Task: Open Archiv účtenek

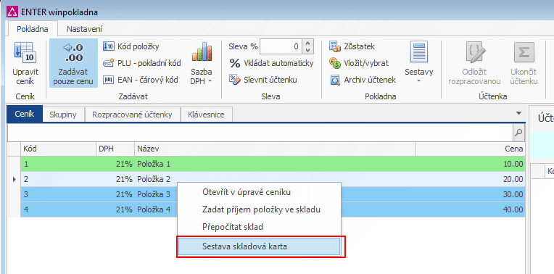Action: click(x=363, y=80)
